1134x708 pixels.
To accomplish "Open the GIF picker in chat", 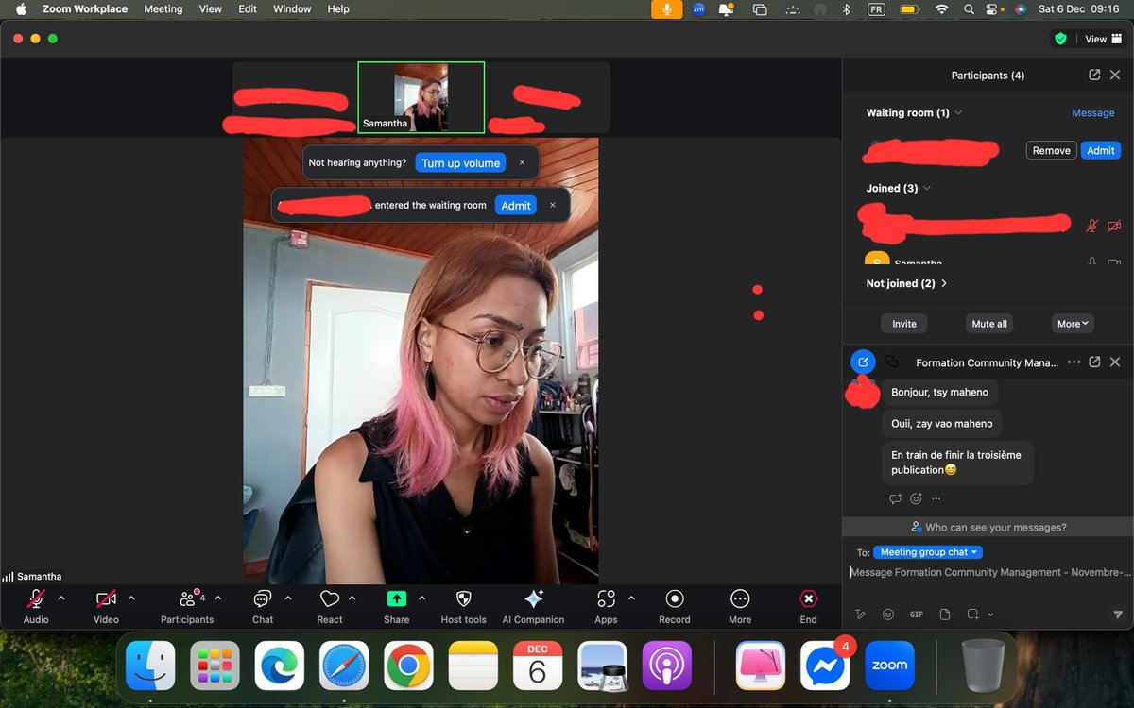I will (917, 614).
